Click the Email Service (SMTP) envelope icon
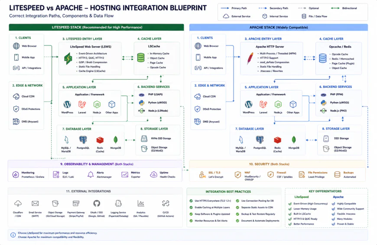 tap(35, 203)
